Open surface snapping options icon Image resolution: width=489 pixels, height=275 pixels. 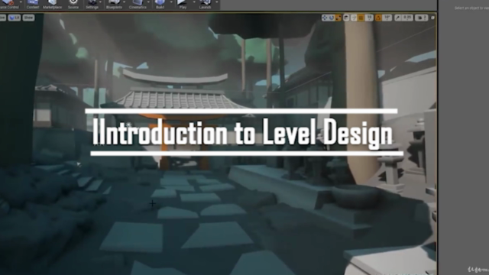(x=354, y=18)
